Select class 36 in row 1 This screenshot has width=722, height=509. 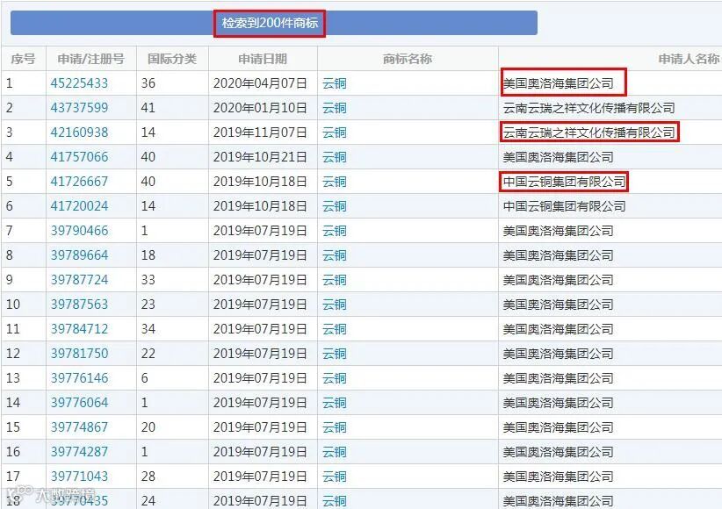click(x=148, y=83)
